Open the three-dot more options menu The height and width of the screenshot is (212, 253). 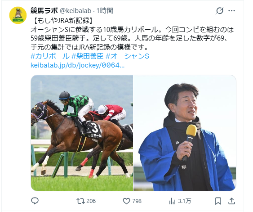tap(232, 11)
